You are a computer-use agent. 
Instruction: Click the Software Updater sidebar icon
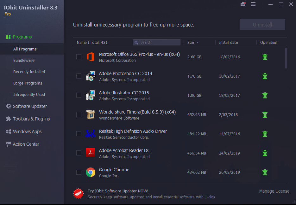[9, 106]
